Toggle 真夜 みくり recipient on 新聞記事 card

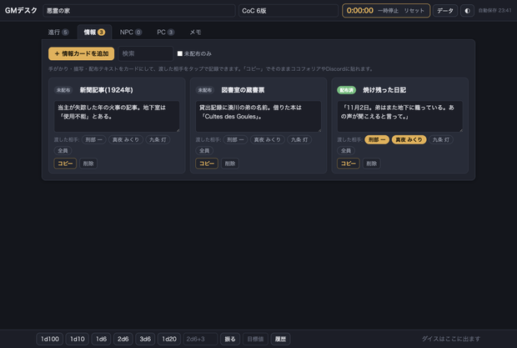pyautogui.click(x=126, y=140)
